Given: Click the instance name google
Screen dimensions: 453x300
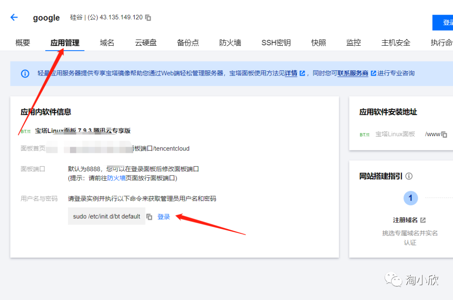Looking at the screenshot, I should 46,18.
